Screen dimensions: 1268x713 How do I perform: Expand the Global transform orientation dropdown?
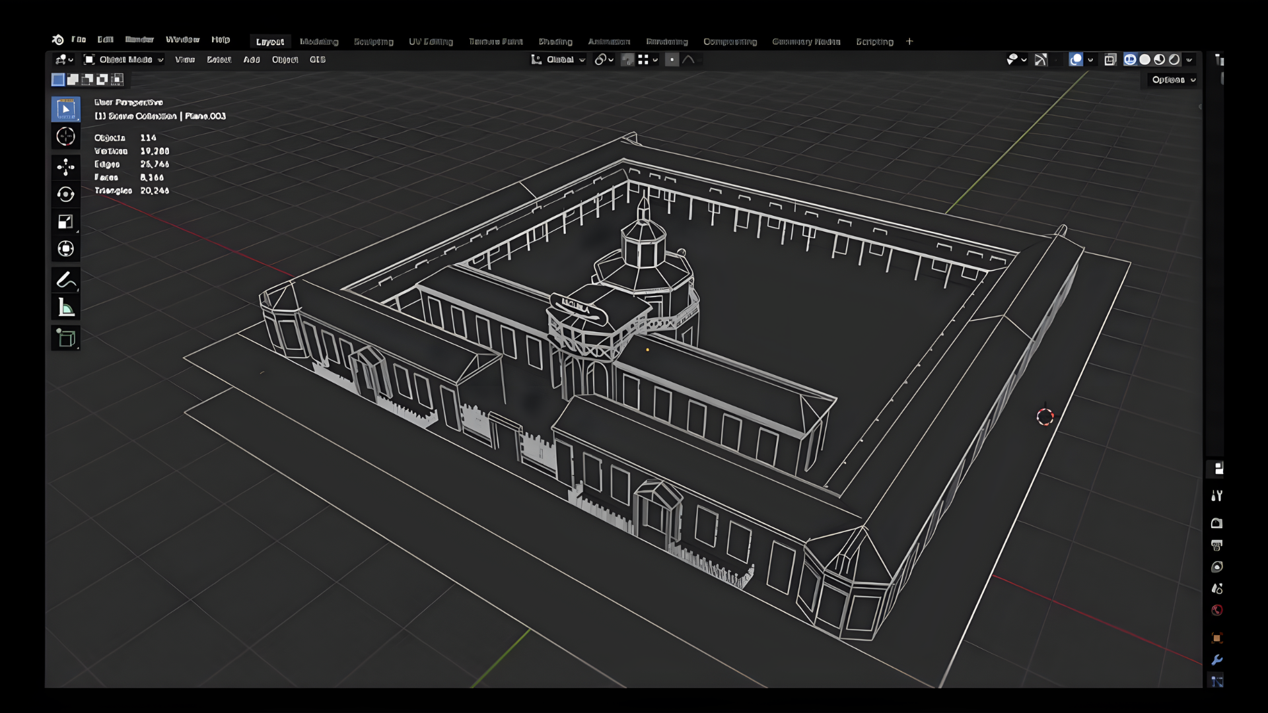559,59
